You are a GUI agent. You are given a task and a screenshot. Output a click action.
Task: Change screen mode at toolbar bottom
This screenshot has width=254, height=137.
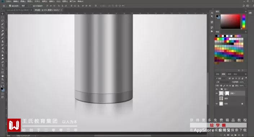[3, 97]
